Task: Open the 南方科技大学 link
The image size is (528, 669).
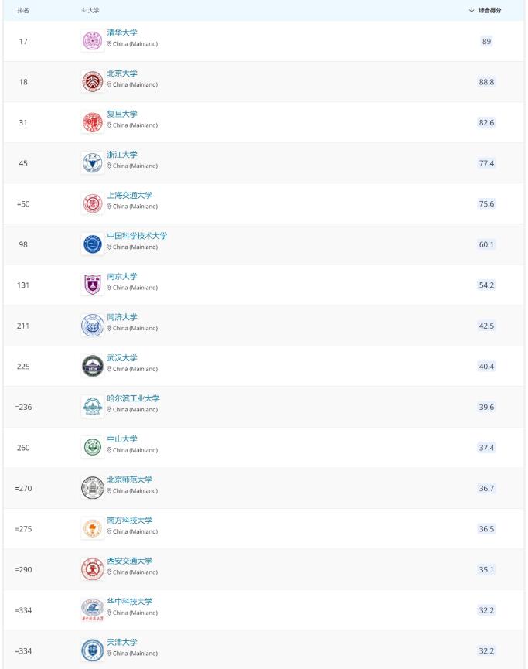Action: tap(129, 520)
